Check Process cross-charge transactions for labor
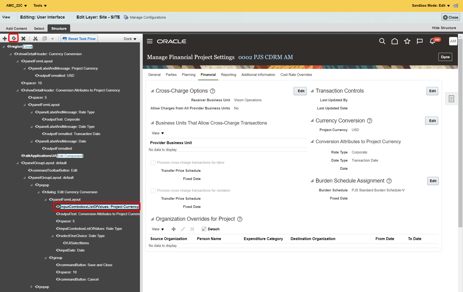The height and width of the screenshot is (292, 463). point(153,163)
